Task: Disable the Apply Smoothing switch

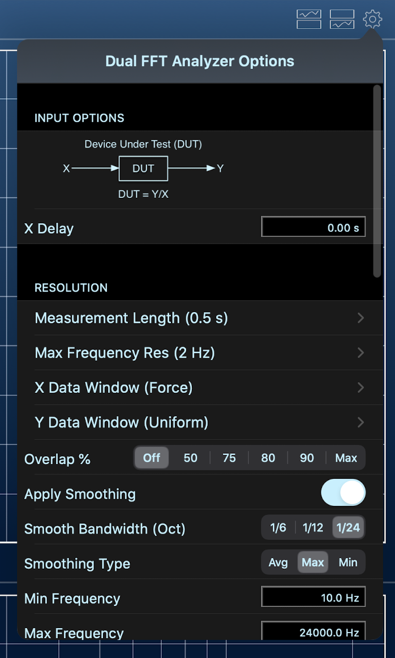Action: tap(344, 492)
